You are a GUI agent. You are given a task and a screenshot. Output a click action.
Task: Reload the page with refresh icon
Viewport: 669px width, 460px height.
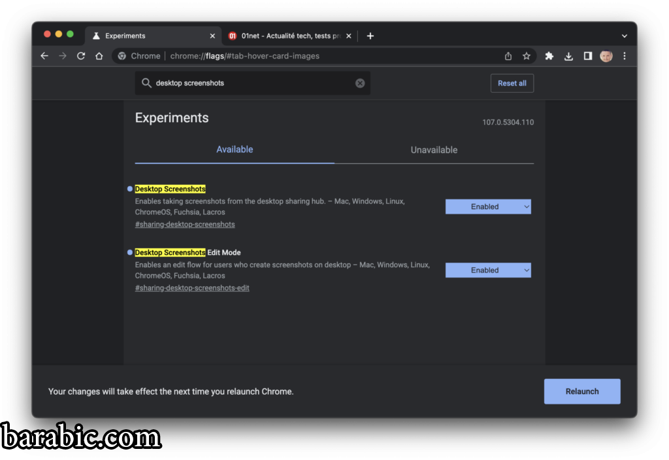click(81, 56)
